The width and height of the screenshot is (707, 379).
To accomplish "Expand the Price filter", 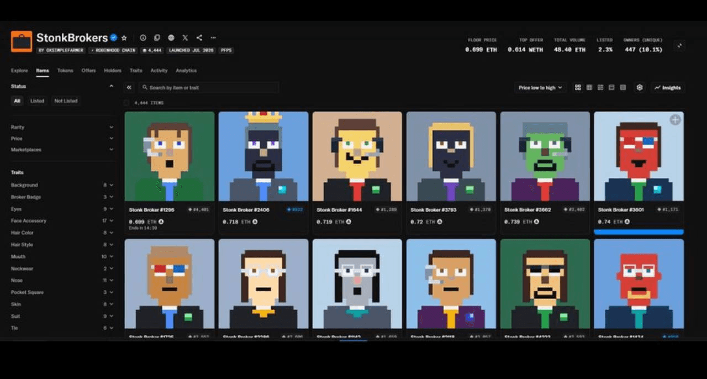I will coord(62,138).
